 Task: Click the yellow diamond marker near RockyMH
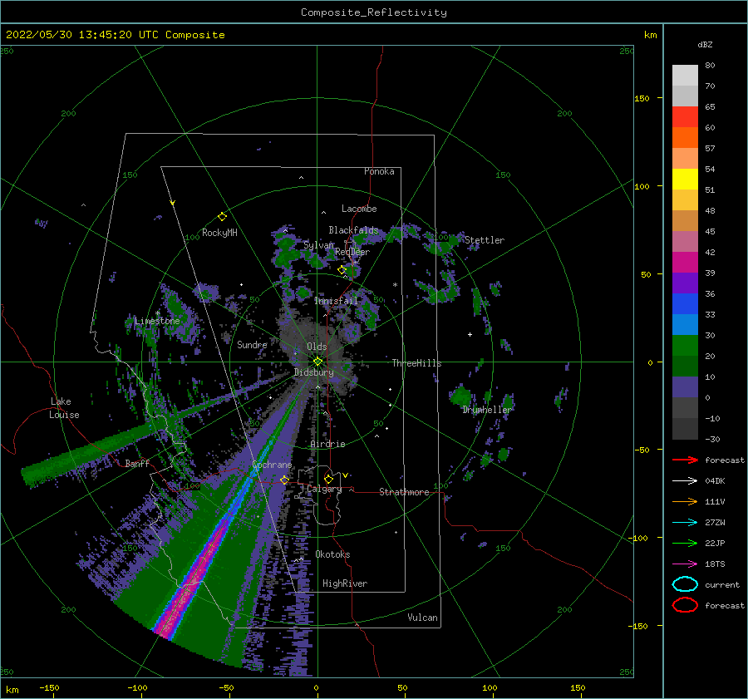click(x=222, y=217)
